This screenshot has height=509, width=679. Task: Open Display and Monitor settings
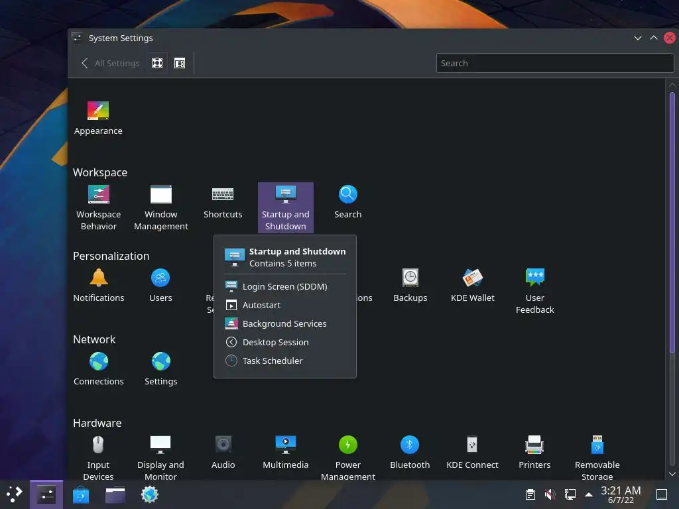[x=160, y=458]
